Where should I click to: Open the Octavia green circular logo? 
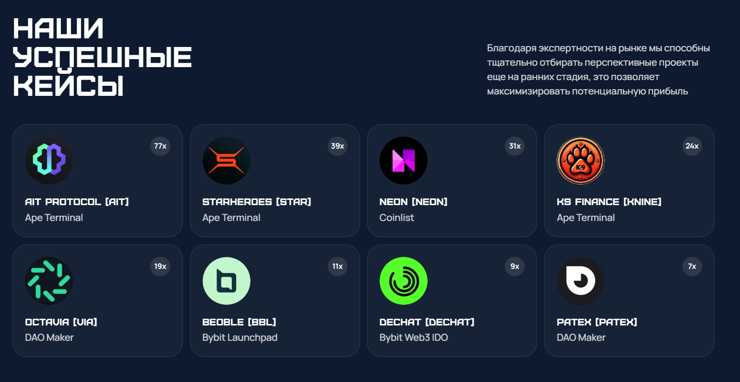pos(49,281)
